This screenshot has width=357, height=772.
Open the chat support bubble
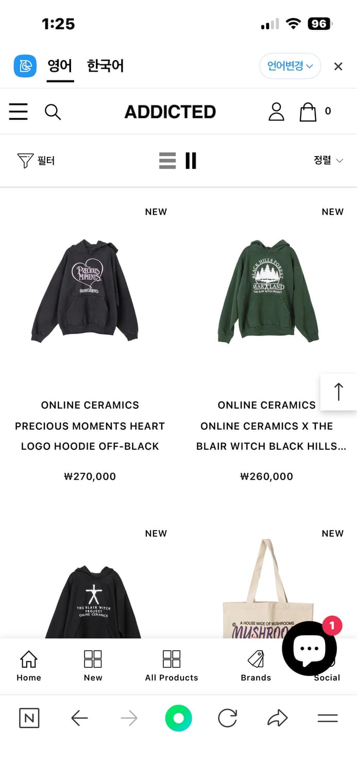click(309, 648)
